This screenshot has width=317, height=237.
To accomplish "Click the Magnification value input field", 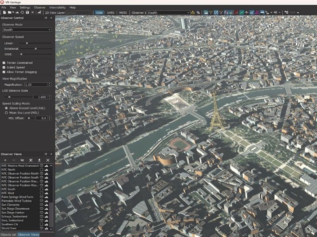I will 36,85.
